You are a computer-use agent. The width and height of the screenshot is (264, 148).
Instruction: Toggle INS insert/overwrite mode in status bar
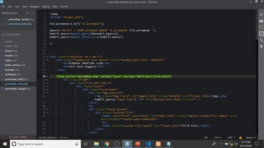(206, 137)
